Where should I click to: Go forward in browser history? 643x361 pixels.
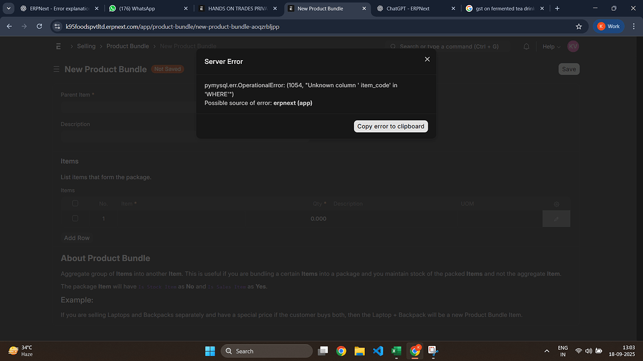coord(24,26)
